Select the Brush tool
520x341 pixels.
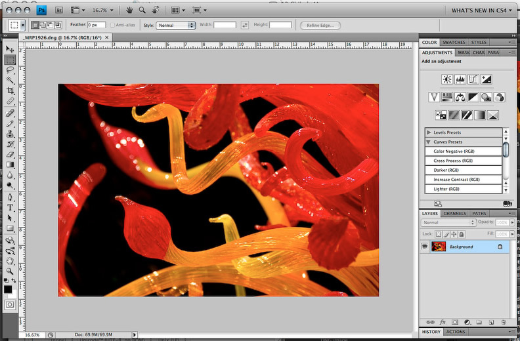10,123
